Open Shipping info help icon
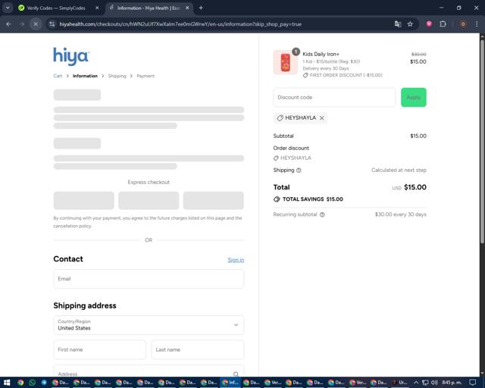Image resolution: width=485 pixels, height=388 pixels. click(299, 171)
